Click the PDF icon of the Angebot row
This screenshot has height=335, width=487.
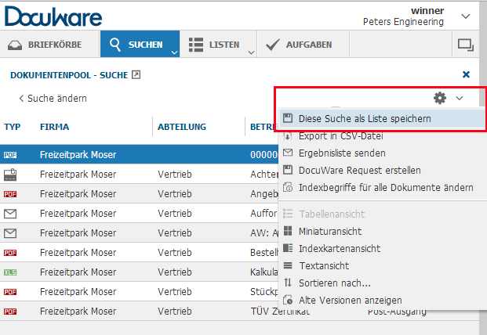[10, 193]
